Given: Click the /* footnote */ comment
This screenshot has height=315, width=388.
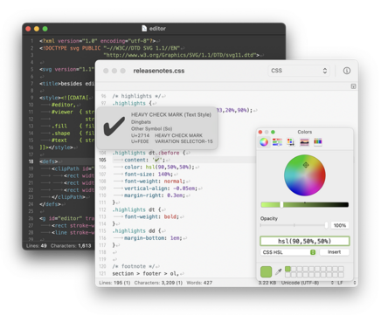Looking at the screenshot, I should click(134, 266).
